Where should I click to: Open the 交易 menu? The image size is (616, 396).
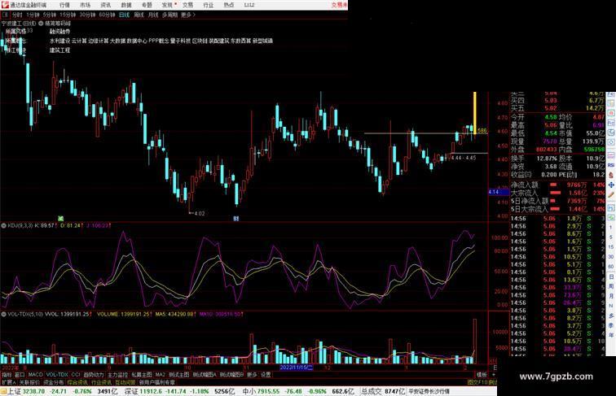pyautogui.click(x=187, y=5)
